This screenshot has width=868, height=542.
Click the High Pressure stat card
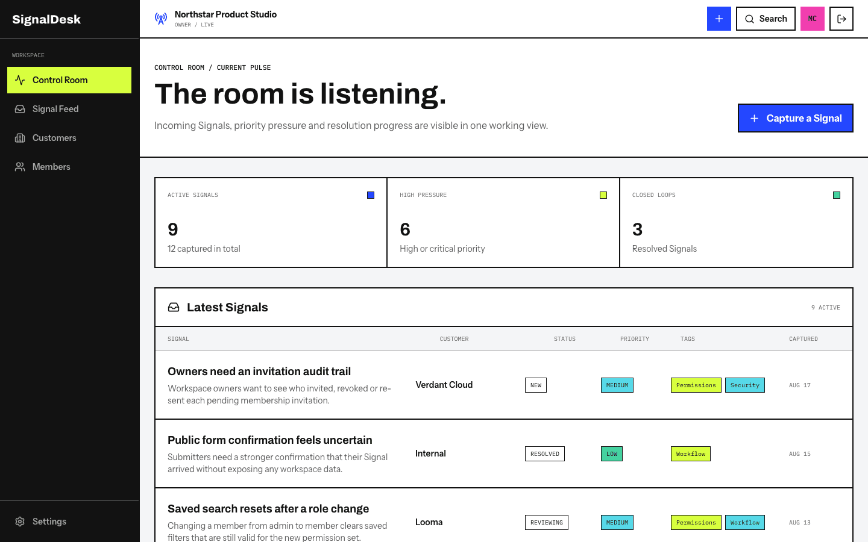point(503,222)
